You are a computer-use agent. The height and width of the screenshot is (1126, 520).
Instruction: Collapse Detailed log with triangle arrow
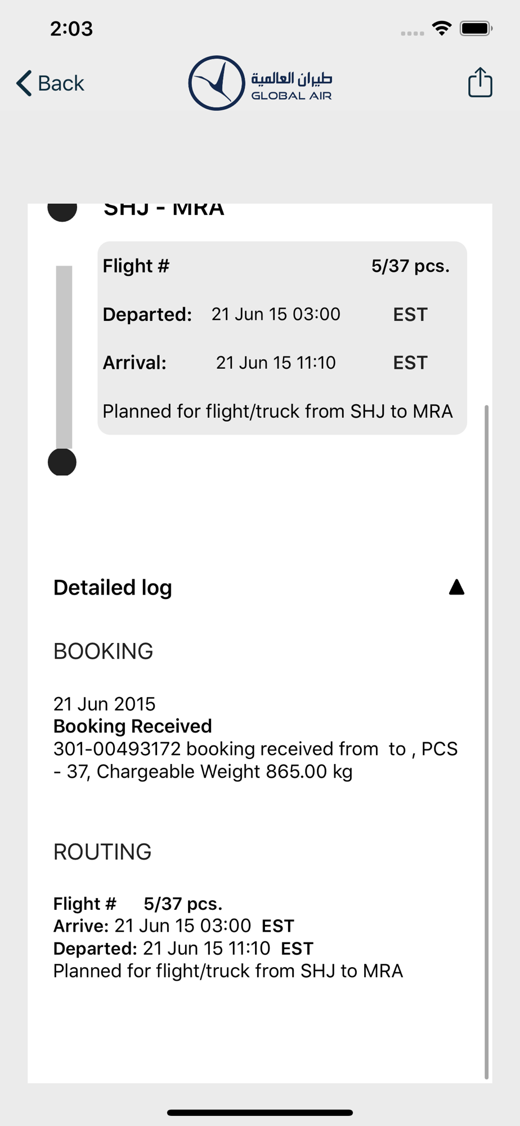point(456,587)
